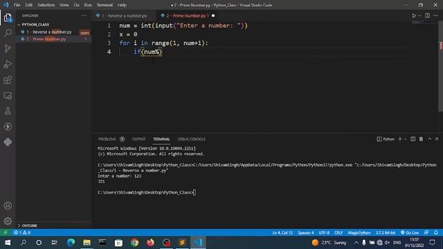The image size is (443, 249).
Task: Select the TERMINAL panel tab
Action: pyautogui.click(x=161, y=139)
